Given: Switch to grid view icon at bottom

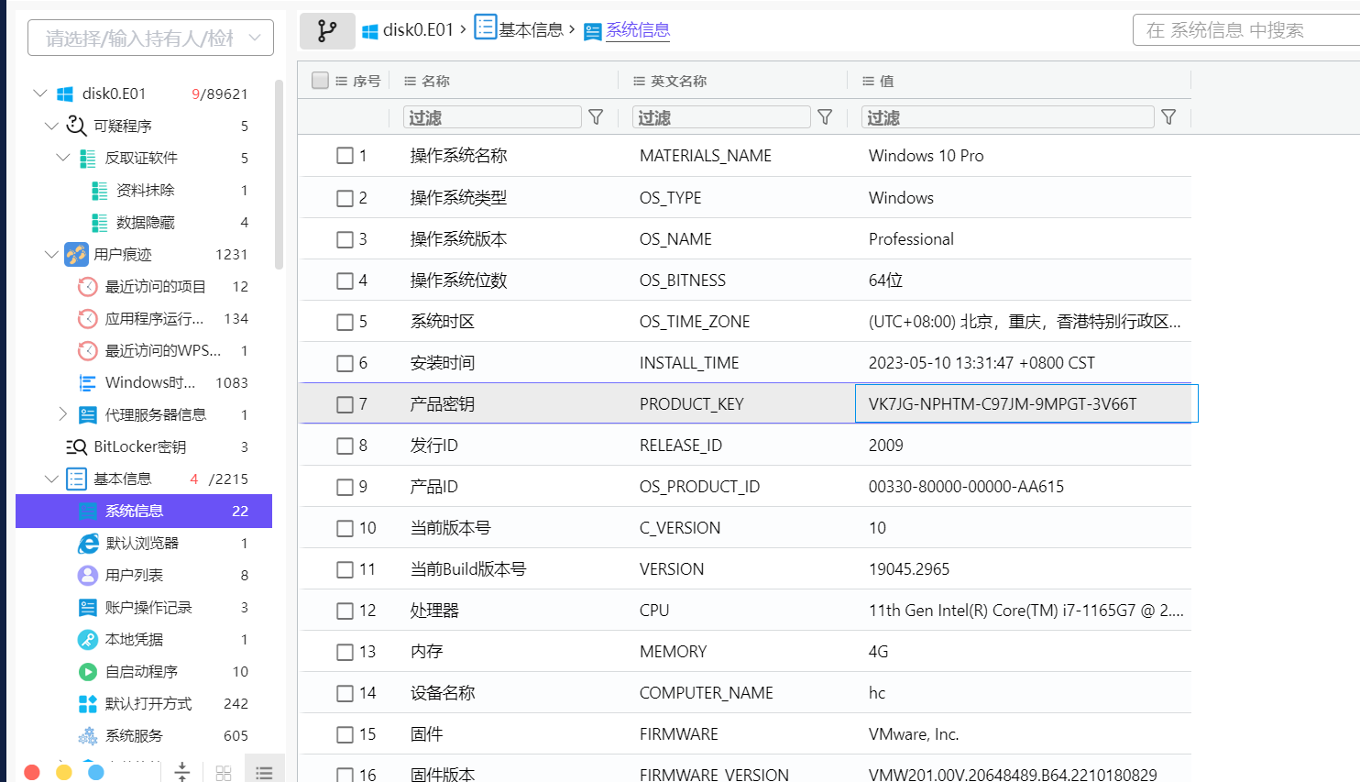Looking at the screenshot, I should click(x=224, y=773).
